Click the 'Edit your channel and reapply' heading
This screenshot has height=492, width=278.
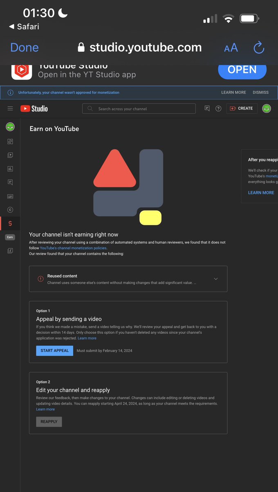(x=73, y=390)
